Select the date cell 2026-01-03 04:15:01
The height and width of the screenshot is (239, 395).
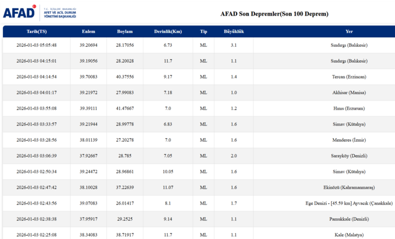click(37, 61)
